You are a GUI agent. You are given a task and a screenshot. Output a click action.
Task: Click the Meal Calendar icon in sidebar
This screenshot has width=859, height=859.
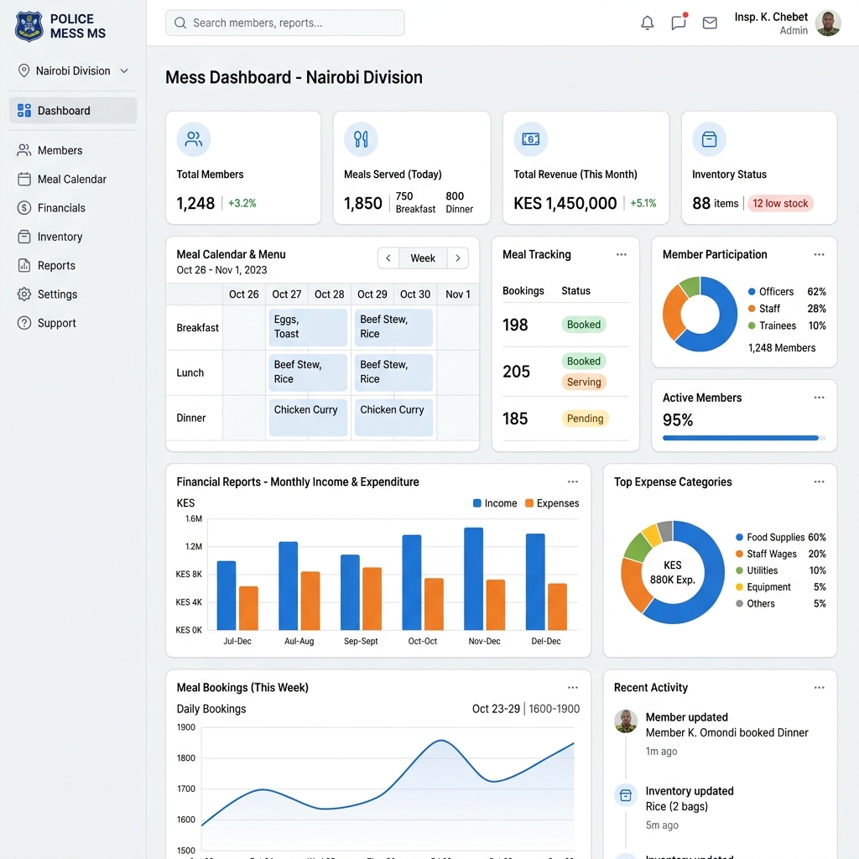(24, 180)
